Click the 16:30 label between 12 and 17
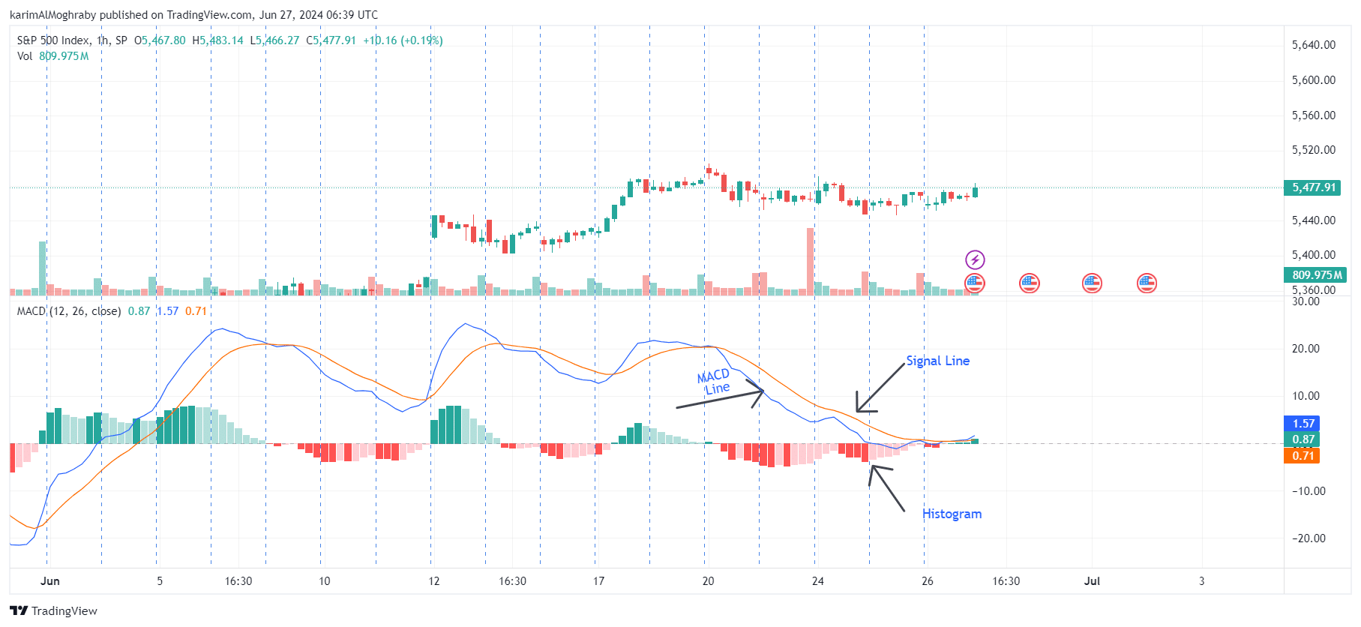 [513, 581]
